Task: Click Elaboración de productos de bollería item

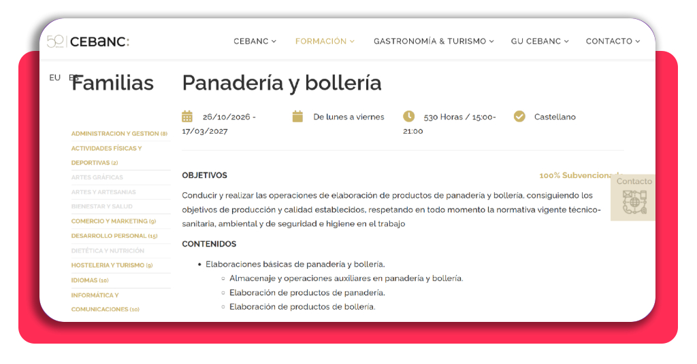Action: pos(302,307)
